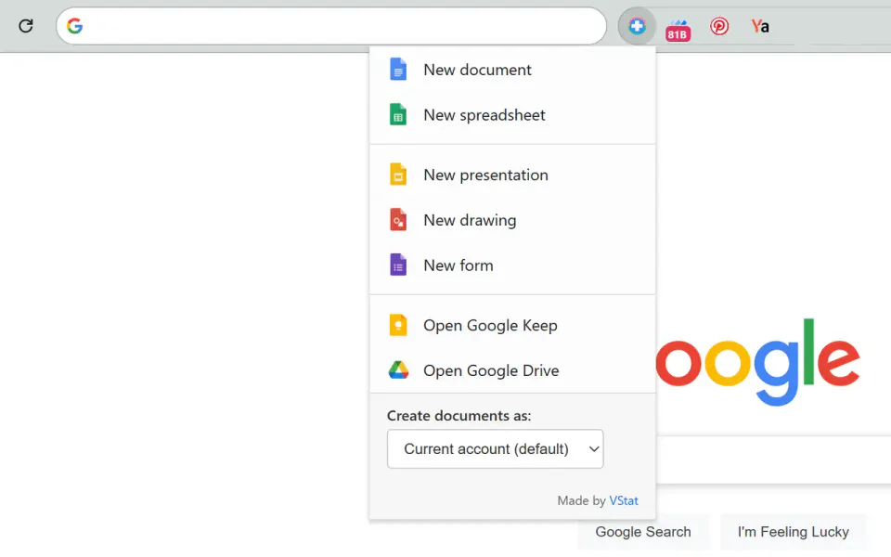891x557 pixels.
Task: Click the blue Docs file icon
Action: (x=398, y=70)
